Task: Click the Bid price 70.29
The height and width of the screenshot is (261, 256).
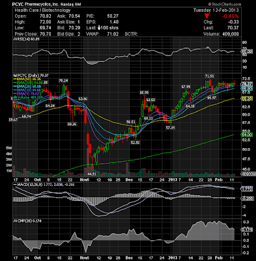Action: (74, 28)
